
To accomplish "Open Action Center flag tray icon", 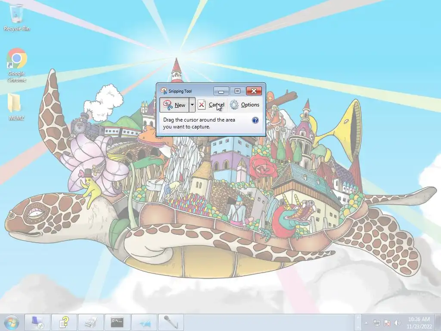I will click(387, 323).
